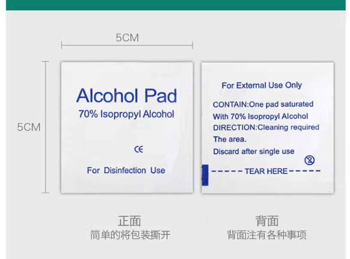Click the "Discard after single use" text

coord(254,151)
